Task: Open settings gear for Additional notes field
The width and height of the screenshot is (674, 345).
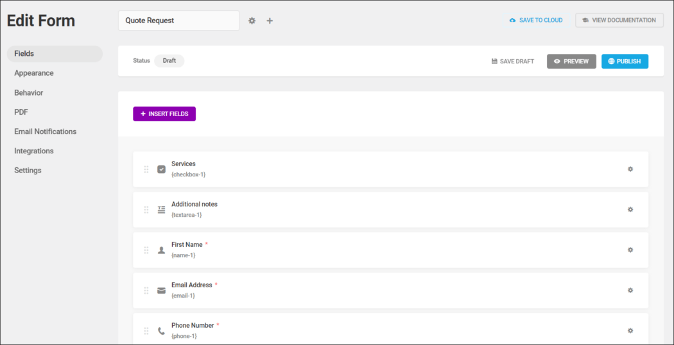Action: pyautogui.click(x=630, y=210)
